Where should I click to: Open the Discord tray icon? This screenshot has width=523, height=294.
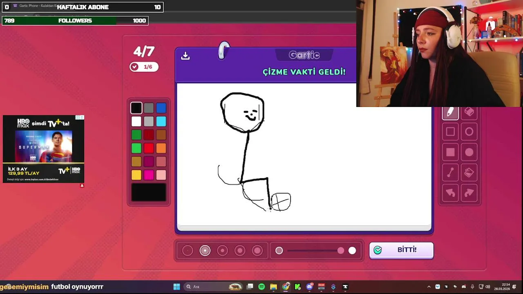(x=464, y=287)
